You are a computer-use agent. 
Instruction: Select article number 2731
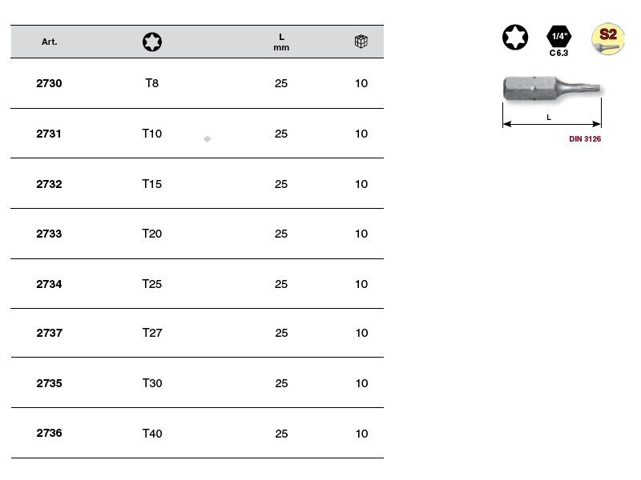(x=50, y=134)
